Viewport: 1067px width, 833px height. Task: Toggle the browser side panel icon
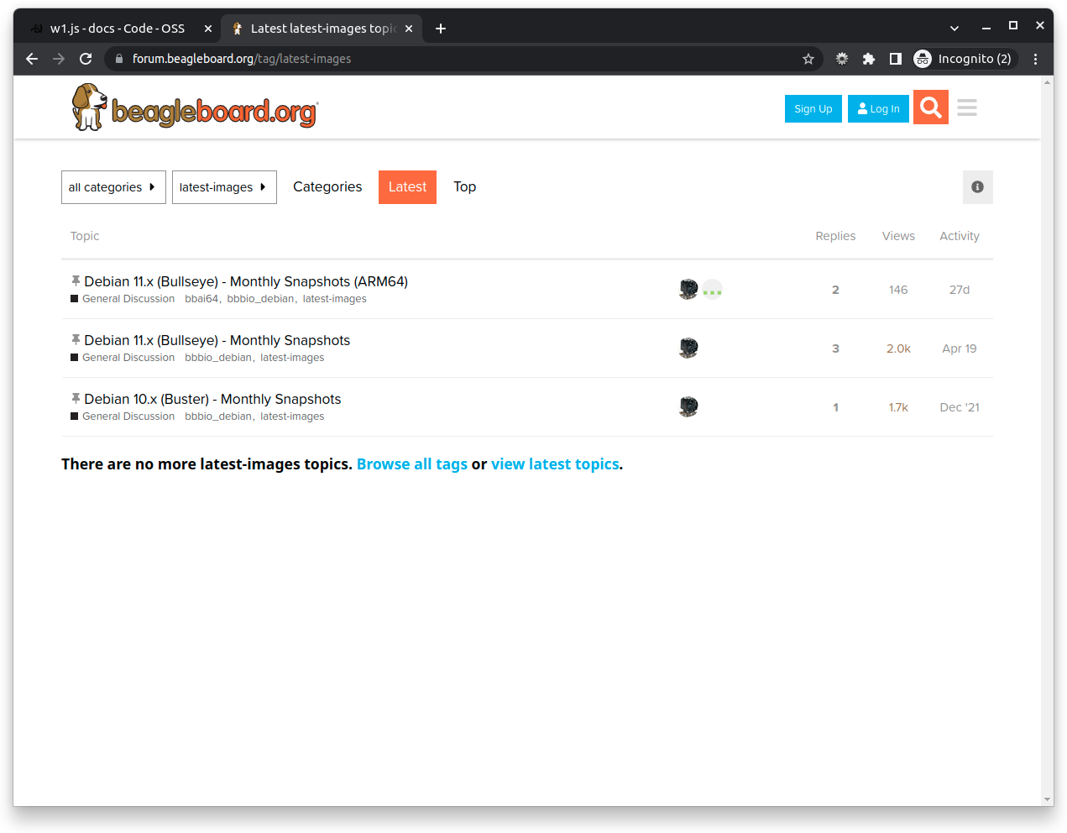pos(895,59)
